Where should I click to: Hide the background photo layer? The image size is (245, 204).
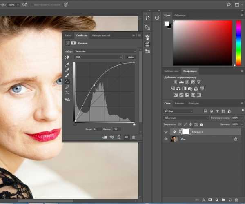[x=166, y=139]
